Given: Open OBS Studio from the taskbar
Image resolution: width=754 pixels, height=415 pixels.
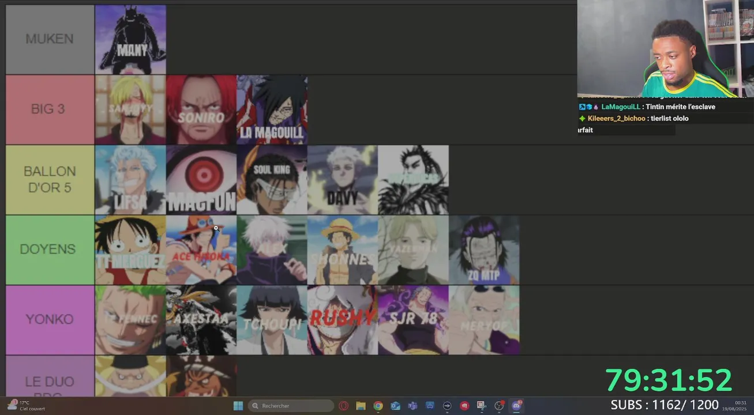Looking at the screenshot, I should click(x=499, y=406).
